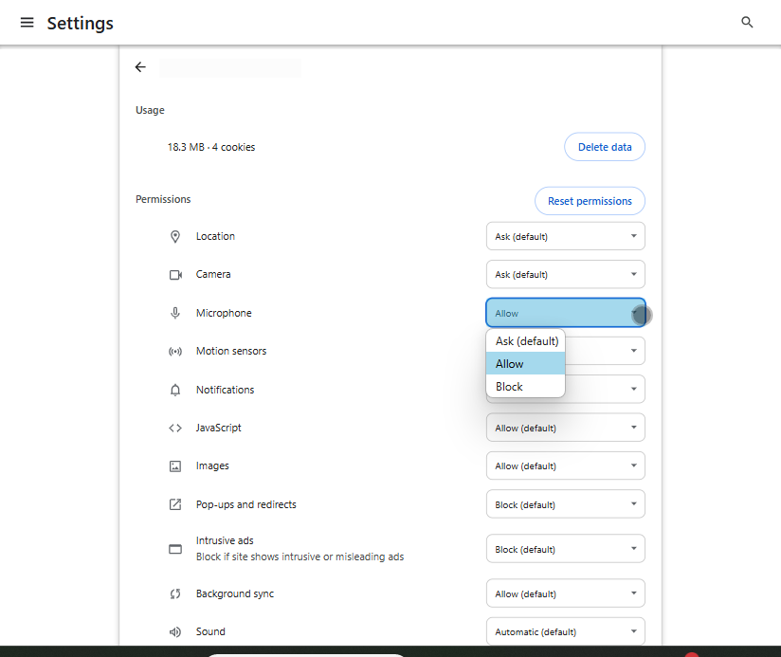Click the Pop-ups and redirects icon

(x=175, y=504)
